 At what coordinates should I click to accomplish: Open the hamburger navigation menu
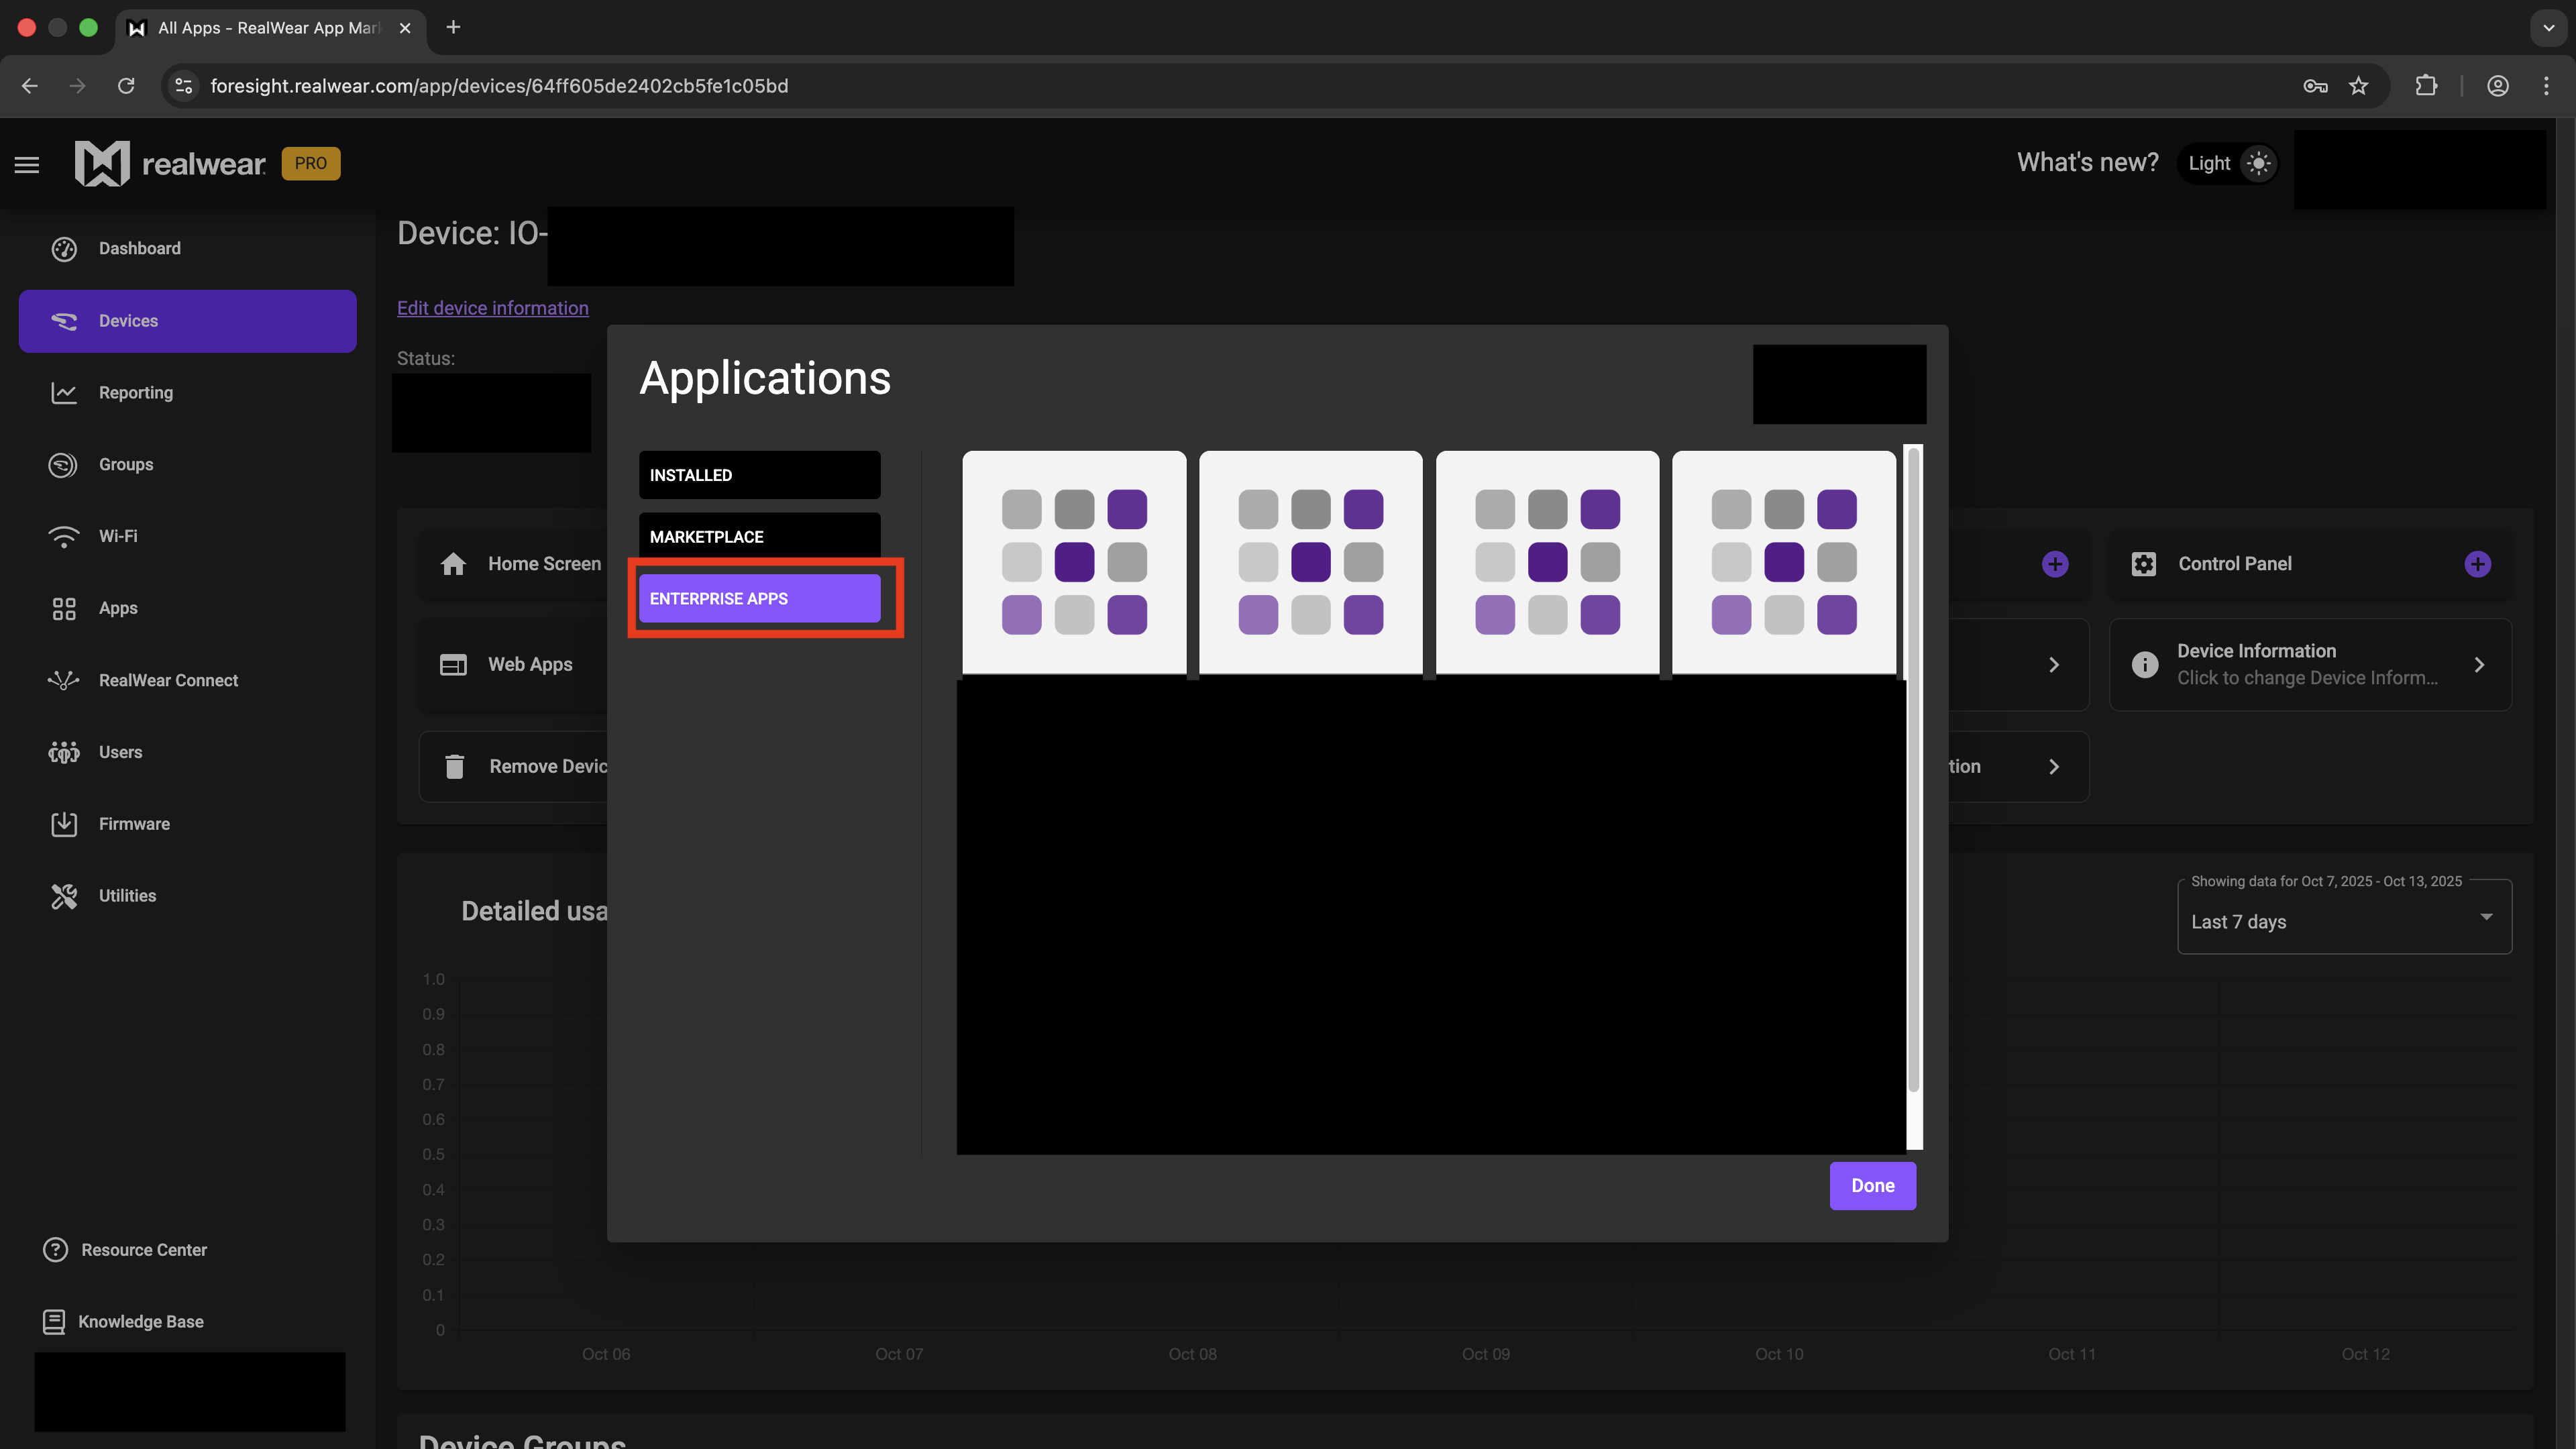(x=27, y=164)
